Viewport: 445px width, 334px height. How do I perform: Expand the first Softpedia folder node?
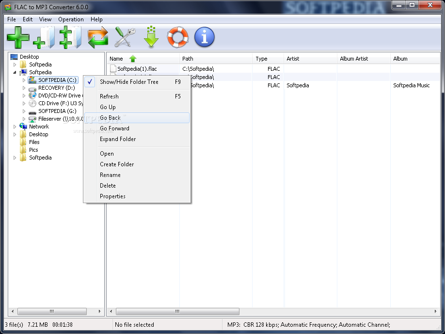click(15, 64)
